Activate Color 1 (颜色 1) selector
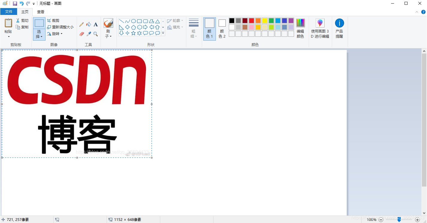 [x=210, y=29]
